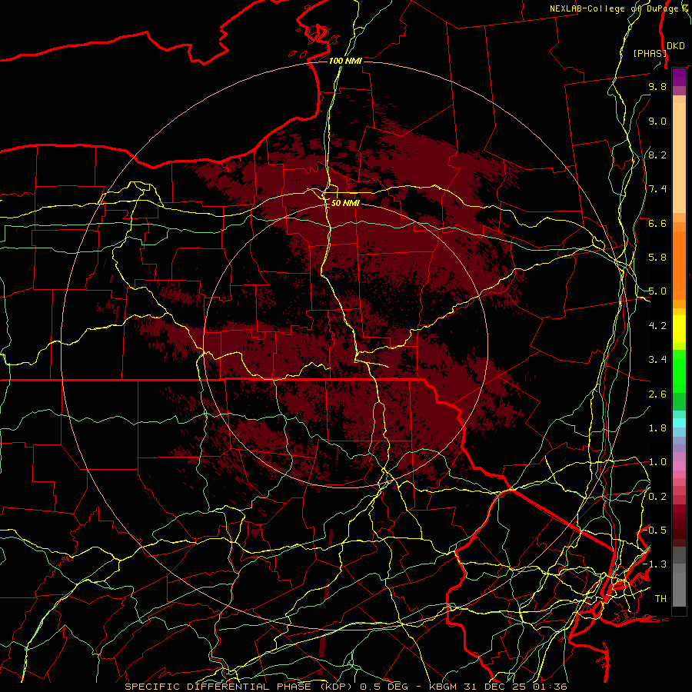Click the 3.4 legend value

click(x=657, y=360)
